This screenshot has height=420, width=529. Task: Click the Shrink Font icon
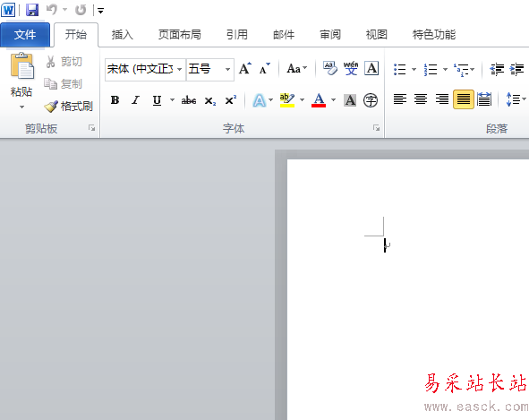[x=264, y=69]
